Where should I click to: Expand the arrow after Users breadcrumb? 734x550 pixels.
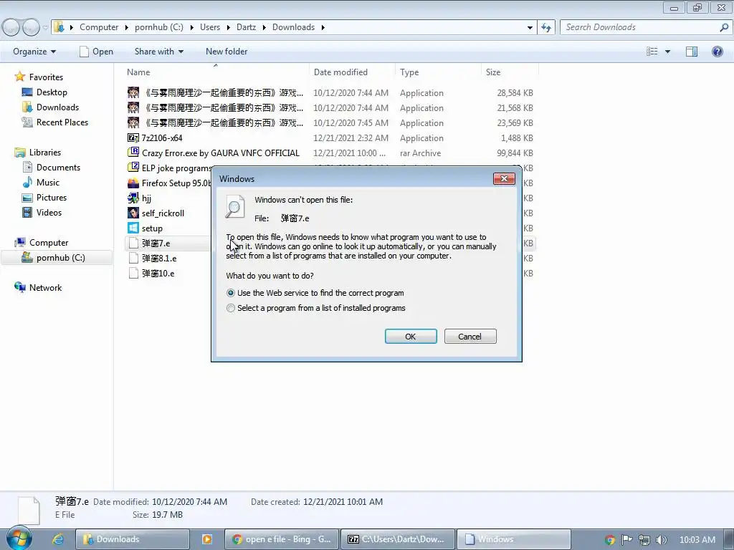(228, 28)
